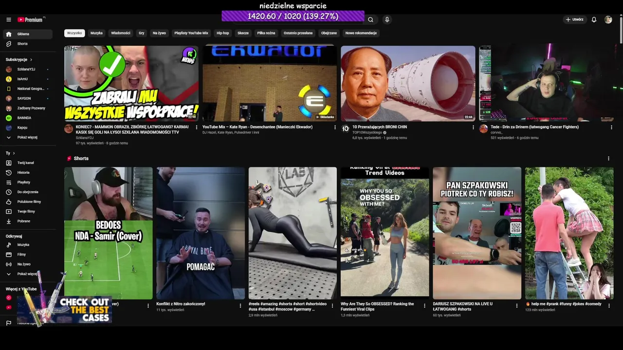Open Zadbany Pozwany subscription channel
Viewport: 623px width, 350px height.
[x=27, y=108]
